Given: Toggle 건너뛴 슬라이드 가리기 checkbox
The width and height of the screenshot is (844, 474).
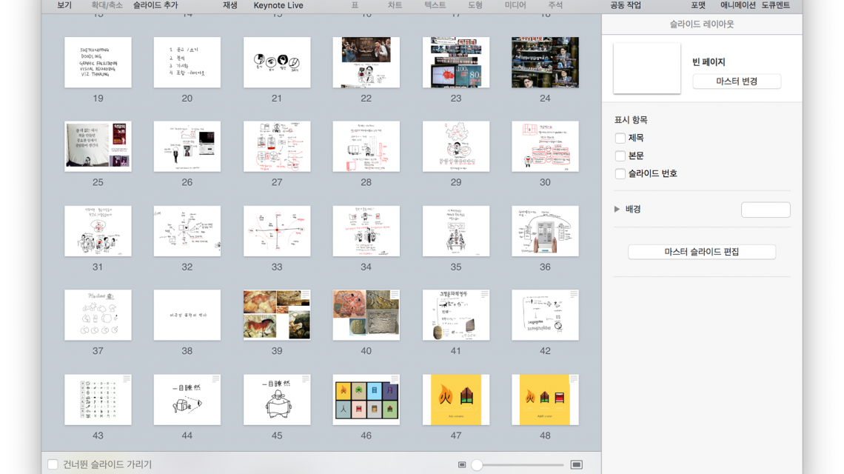Looking at the screenshot, I should tap(53, 464).
